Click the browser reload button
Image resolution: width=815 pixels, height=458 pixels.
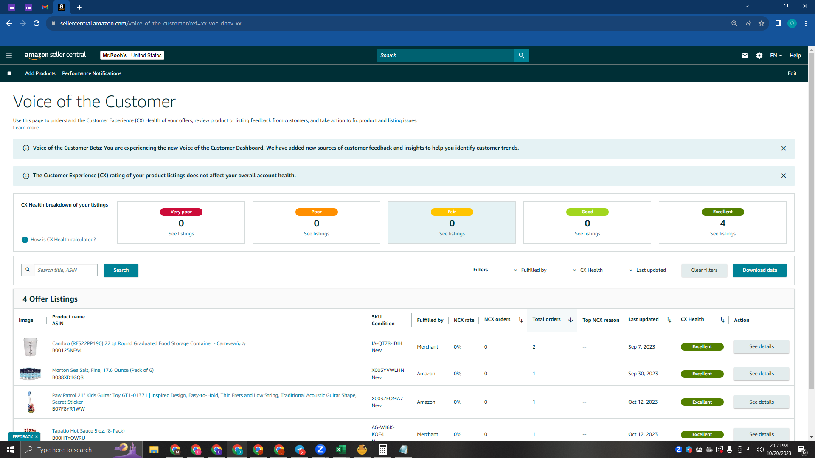37,23
